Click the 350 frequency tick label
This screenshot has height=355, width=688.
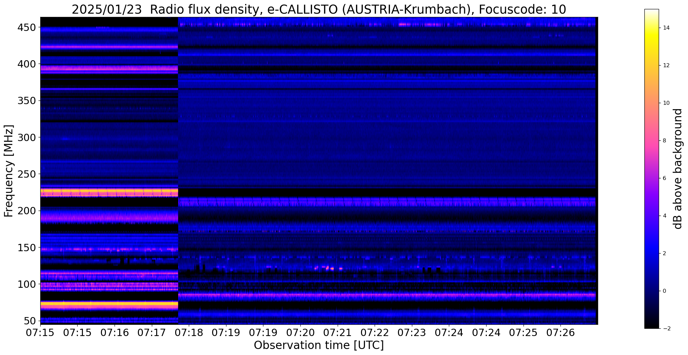pos(26,100)
